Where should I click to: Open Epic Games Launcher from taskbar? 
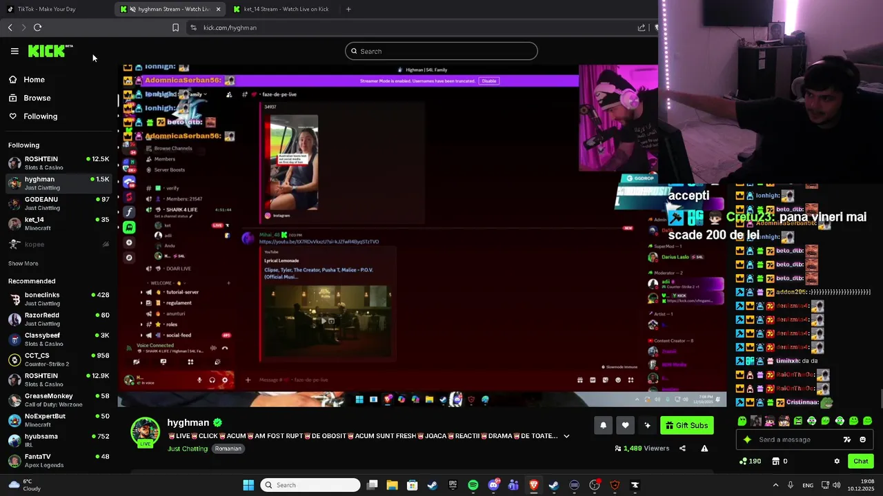[453, 485]
